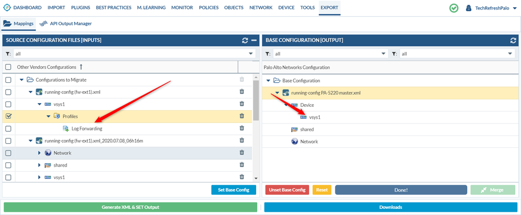Collapse the Configurations to Migrate node
This screenshot has width=521, height=215.
pos(21,80)
